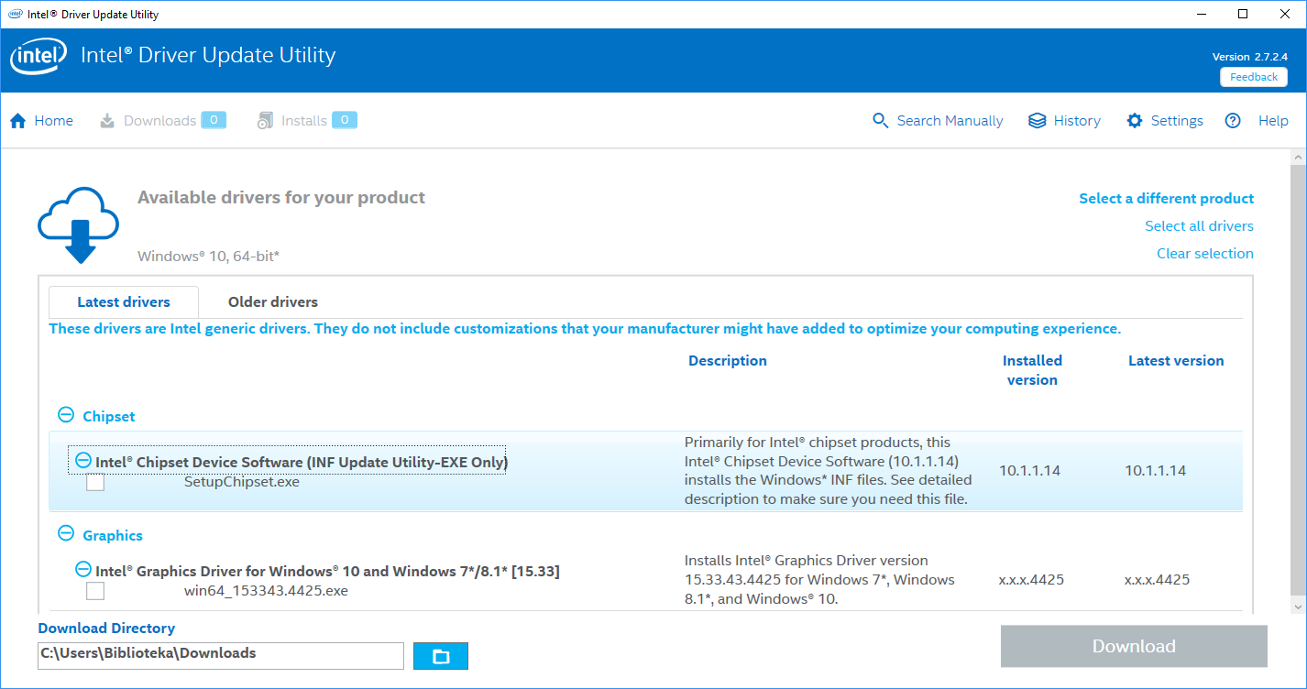Click the Intel logo in header
Screen dimensions: 1307x689
(x=38, y=59)
